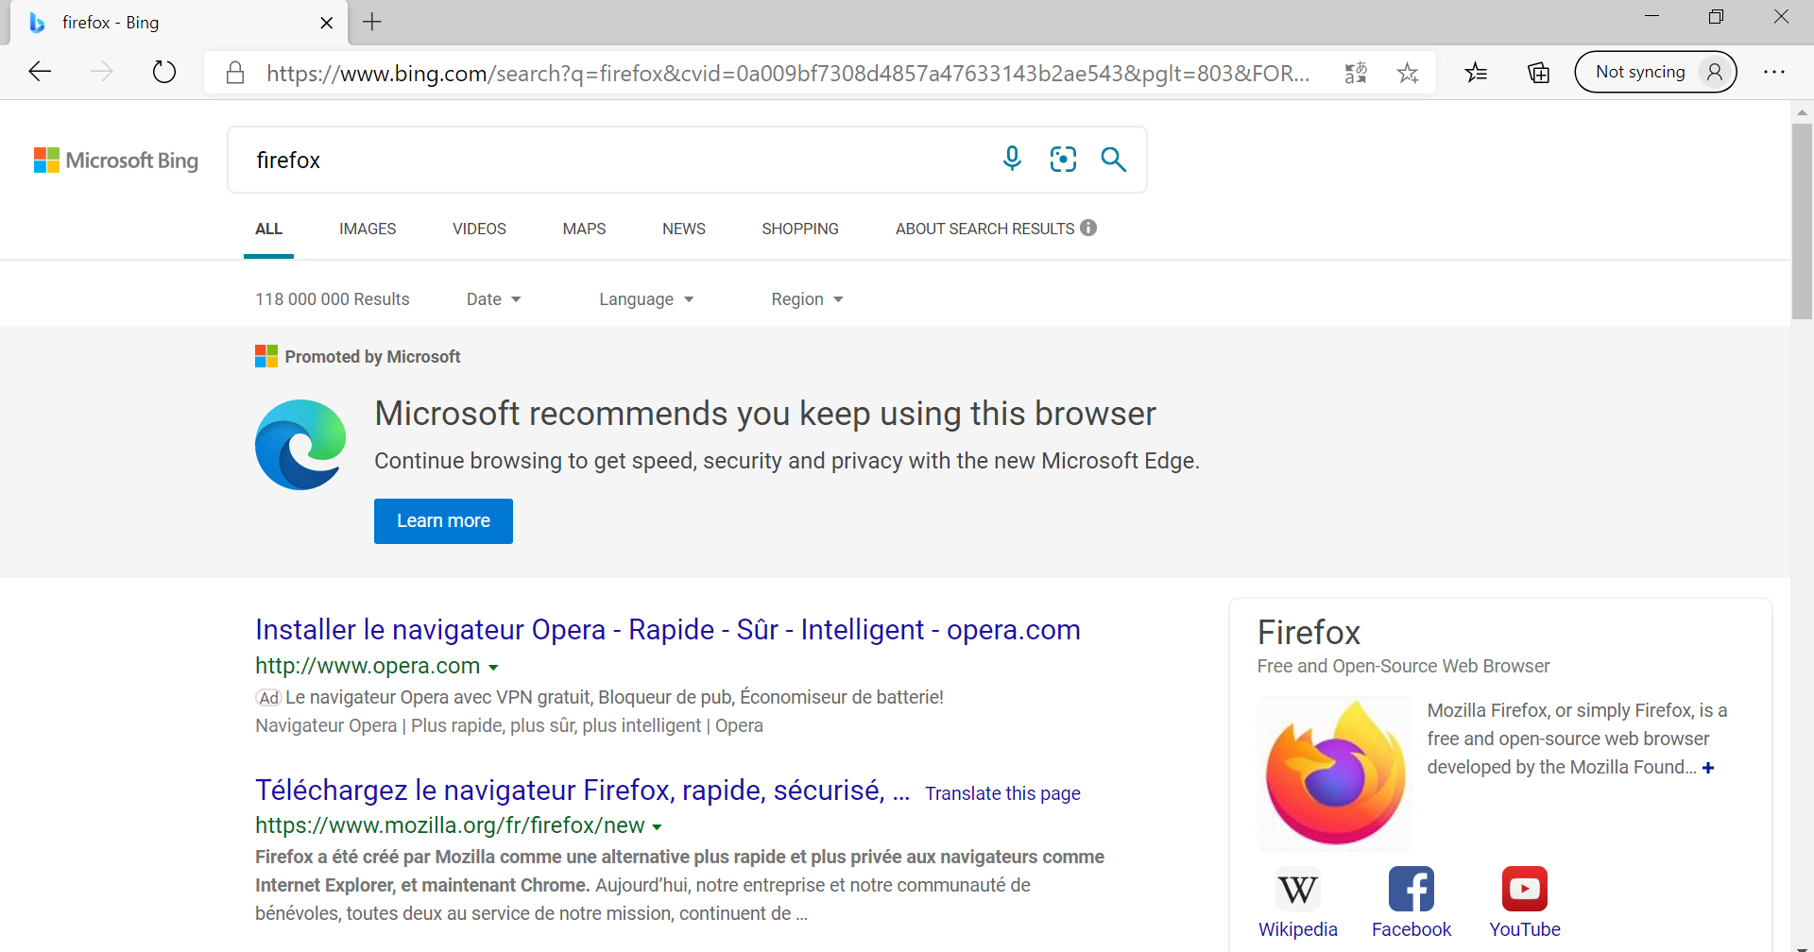Add this page to favorites star icon
This screenshot has width=1814, height=952.
pos(1408,73)
